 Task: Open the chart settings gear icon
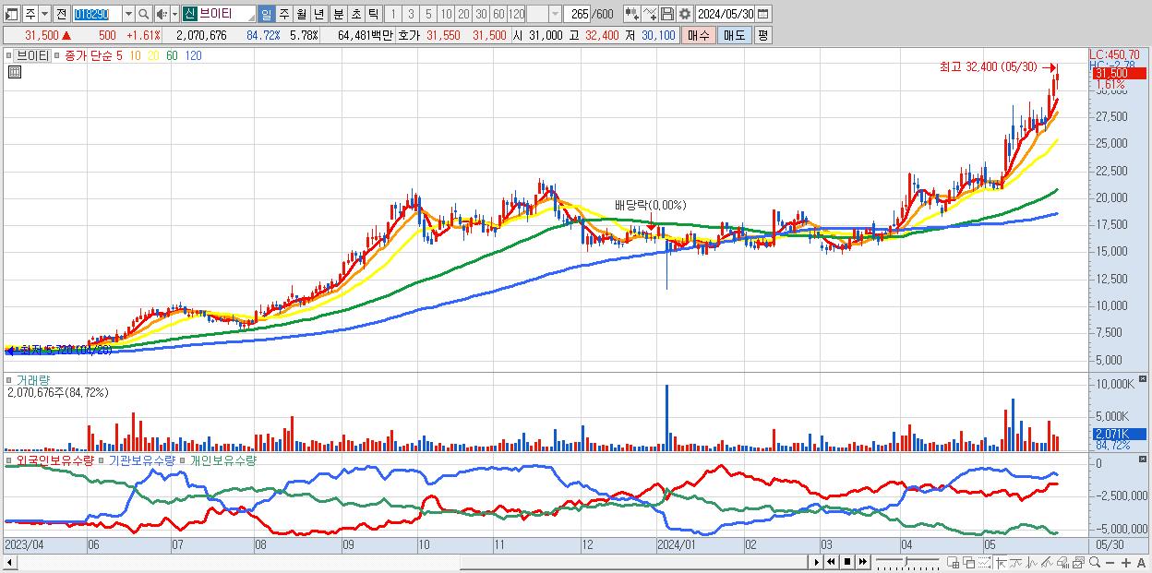[x=684, y=14]
